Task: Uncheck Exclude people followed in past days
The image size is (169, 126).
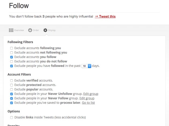Action: 12,66
